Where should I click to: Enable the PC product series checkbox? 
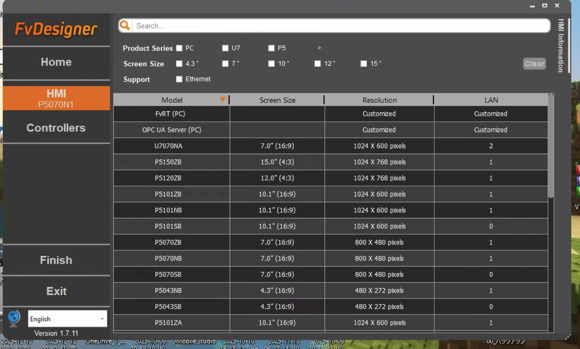click(179, 48)
